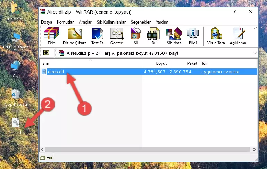
Task: Click the disk drive status bar icon
Action: 43,158
